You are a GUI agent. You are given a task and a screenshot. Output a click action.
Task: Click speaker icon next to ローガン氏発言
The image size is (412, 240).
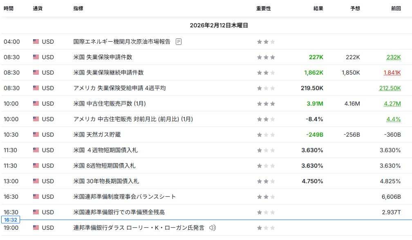[x=212, y=228]
